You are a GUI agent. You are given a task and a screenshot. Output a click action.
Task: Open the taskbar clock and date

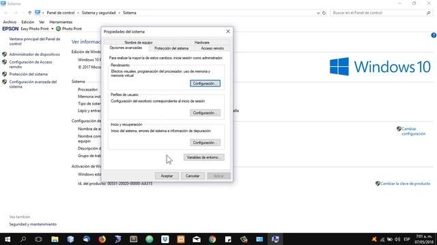[425, 239]
